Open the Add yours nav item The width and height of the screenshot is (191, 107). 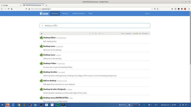point(65,14)
